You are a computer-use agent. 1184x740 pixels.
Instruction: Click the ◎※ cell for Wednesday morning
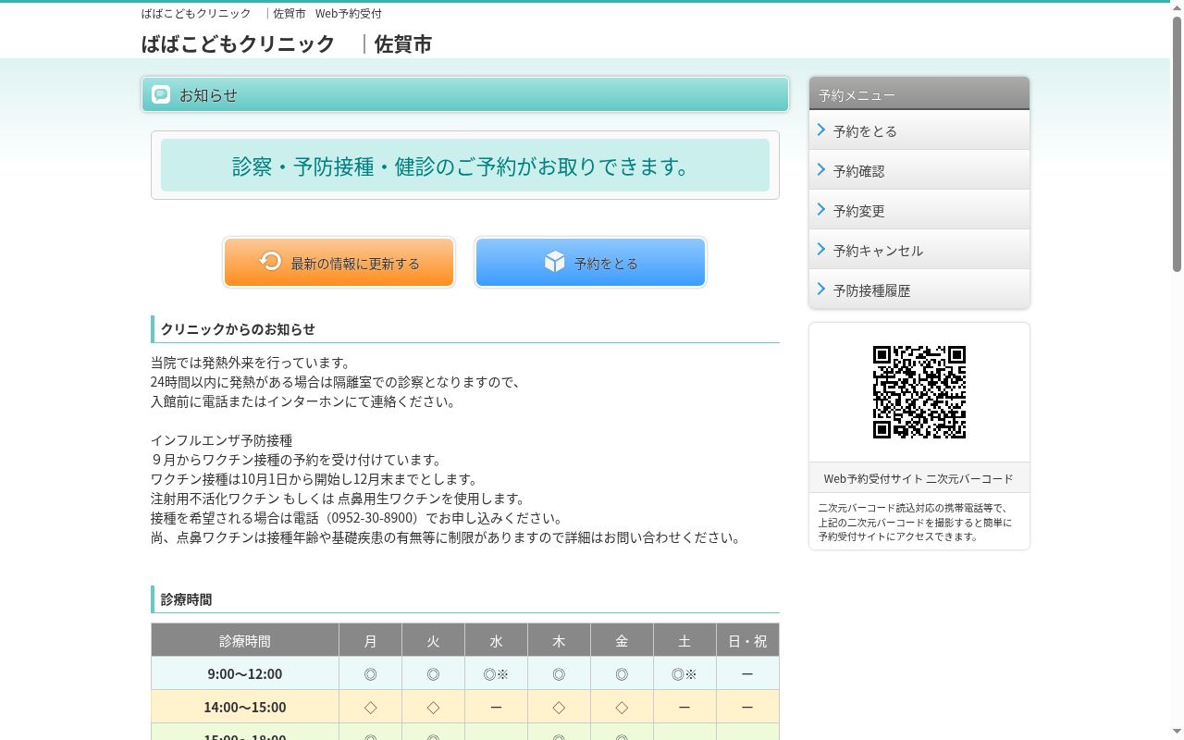497,673
